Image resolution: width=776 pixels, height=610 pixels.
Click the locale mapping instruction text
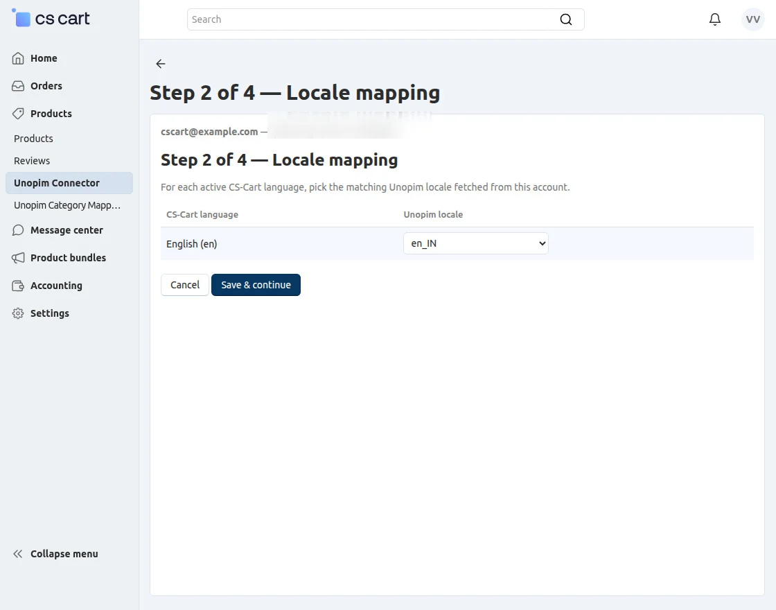pos(365,187)
